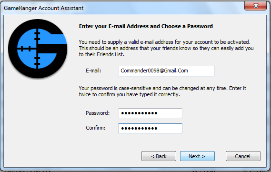Viewport: 271px width, 172px height.
Task: Click the background window strip below dialog
Action: coord(135,171)
